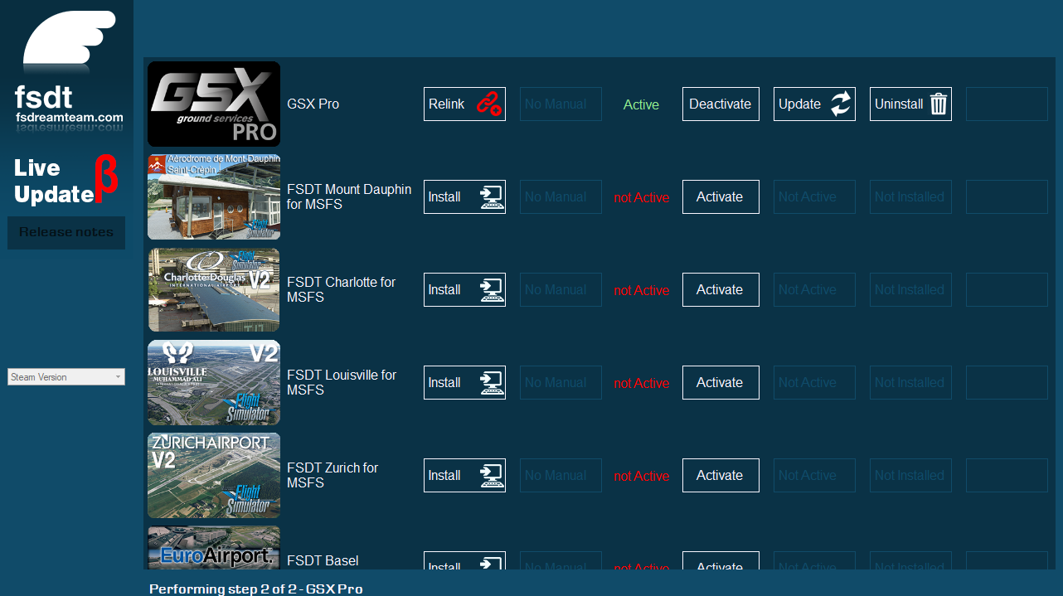Click the Update arrows icon for GSX Pro
The image size is (1063, 596).
pos(841,104)
